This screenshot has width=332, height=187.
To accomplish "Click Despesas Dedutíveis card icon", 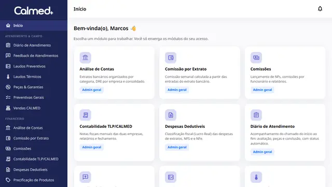I will coord(171,115).
